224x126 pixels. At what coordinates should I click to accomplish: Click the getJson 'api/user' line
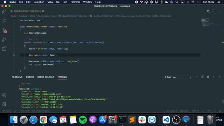pos(55,61)
